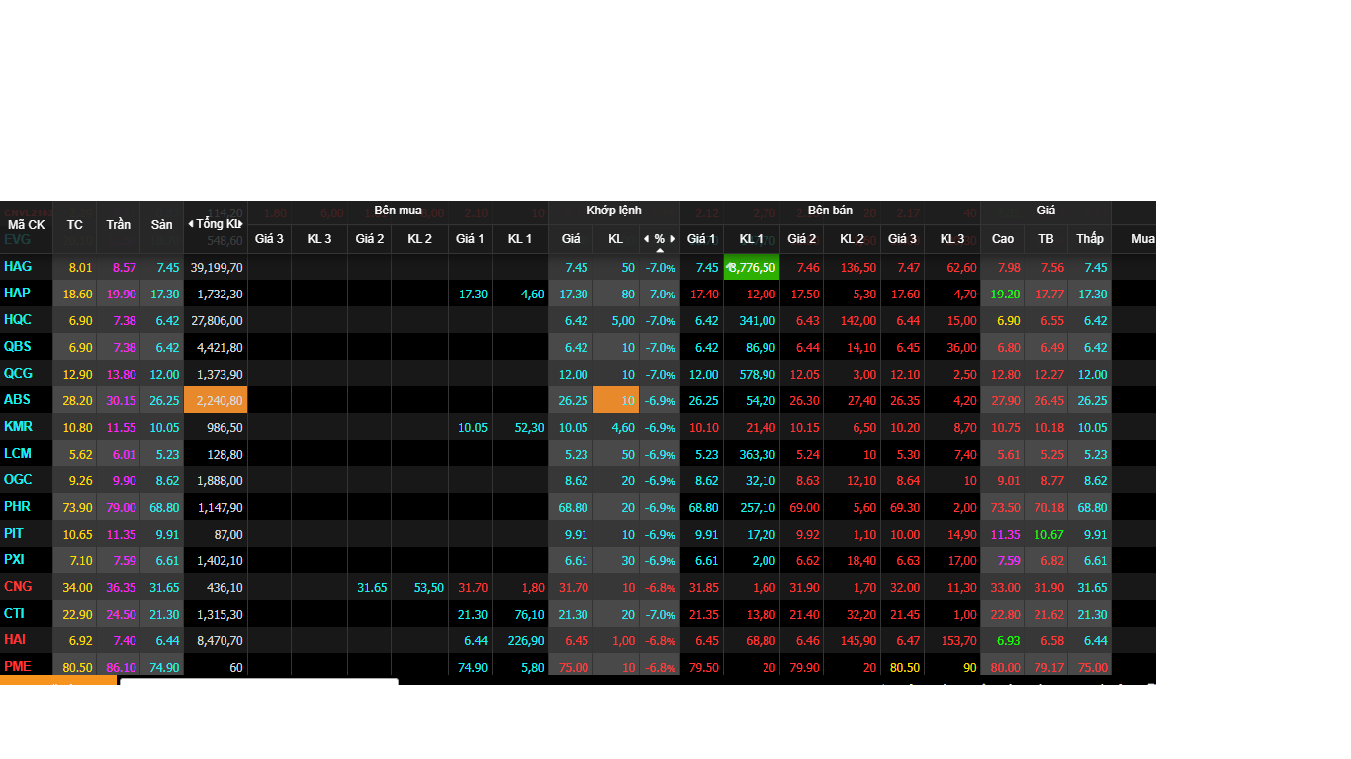This screenshot has width=1351, height=759.
Task: Open CNG stock symbol details
Action: [18, 587]
